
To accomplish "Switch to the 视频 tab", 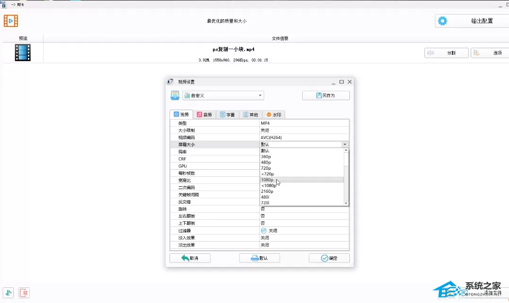I will point(181,114).
